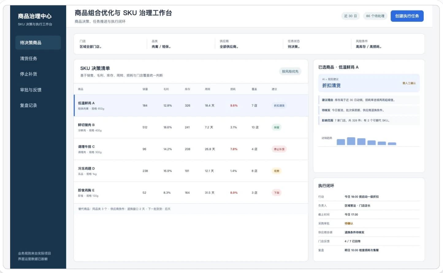Select the 近 30 日 time range pill
Screen dimensions: 443x273
coord(350,16)
